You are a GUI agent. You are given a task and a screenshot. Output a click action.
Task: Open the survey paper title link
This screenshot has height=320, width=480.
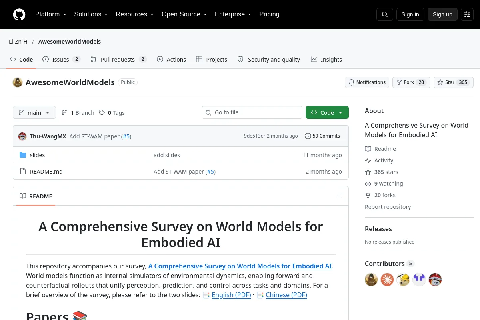click(x=240, y=266)
